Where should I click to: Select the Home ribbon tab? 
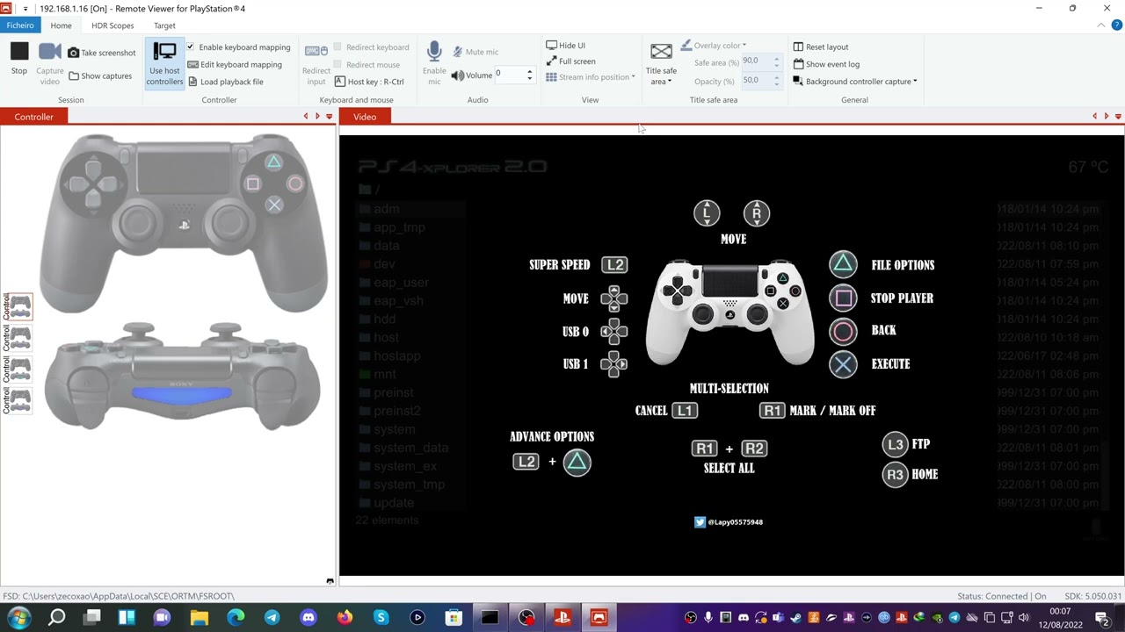[61, 25]
